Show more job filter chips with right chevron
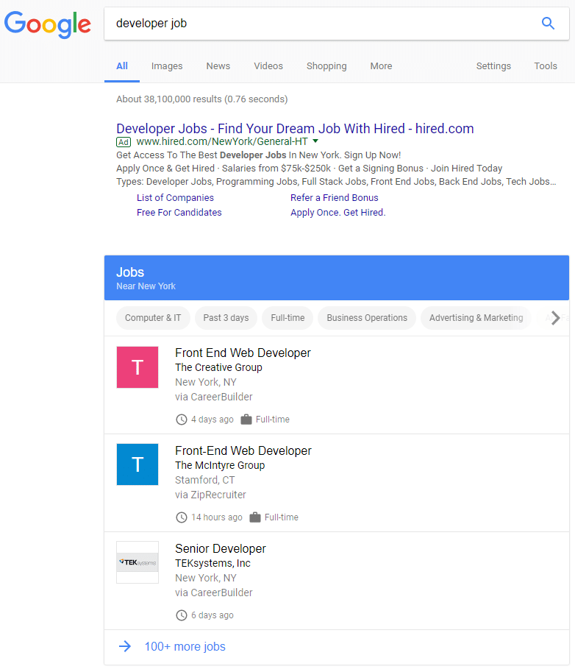This screenshot has width=575, height=672. (x=555, y=318)
